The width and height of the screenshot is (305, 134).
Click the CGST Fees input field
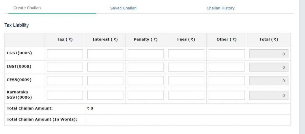pos(186,54)
